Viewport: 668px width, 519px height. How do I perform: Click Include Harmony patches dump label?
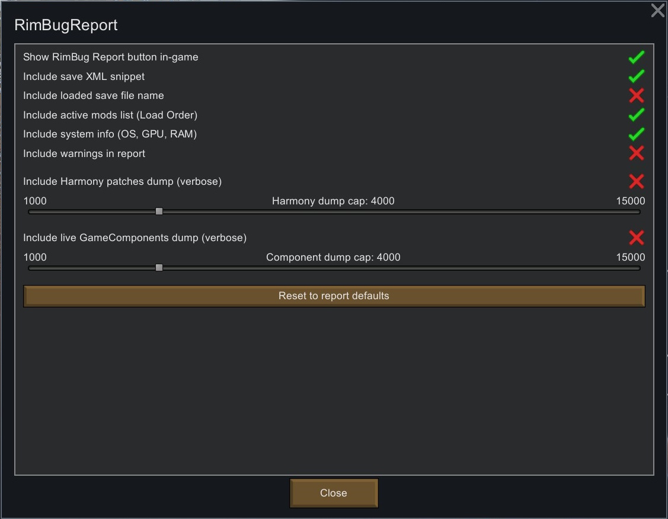pyautogui.click(x=122, y=182)
